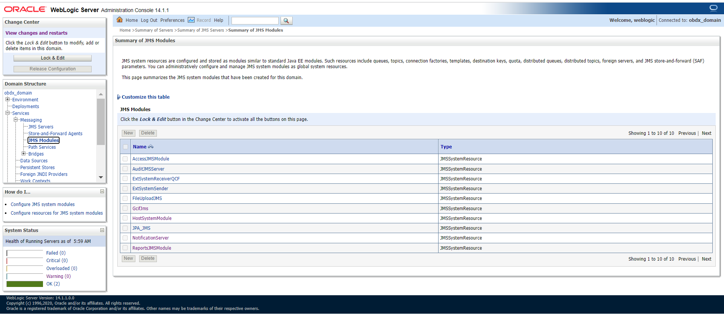Click the green OK health status bar
The width and height of the screenshot is (724, 328).
pos(25,284)
